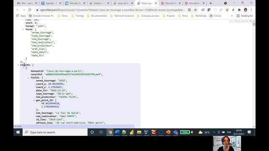Open the Denodo Intranet bookmark
269x151 pixels.
point(42,16)
